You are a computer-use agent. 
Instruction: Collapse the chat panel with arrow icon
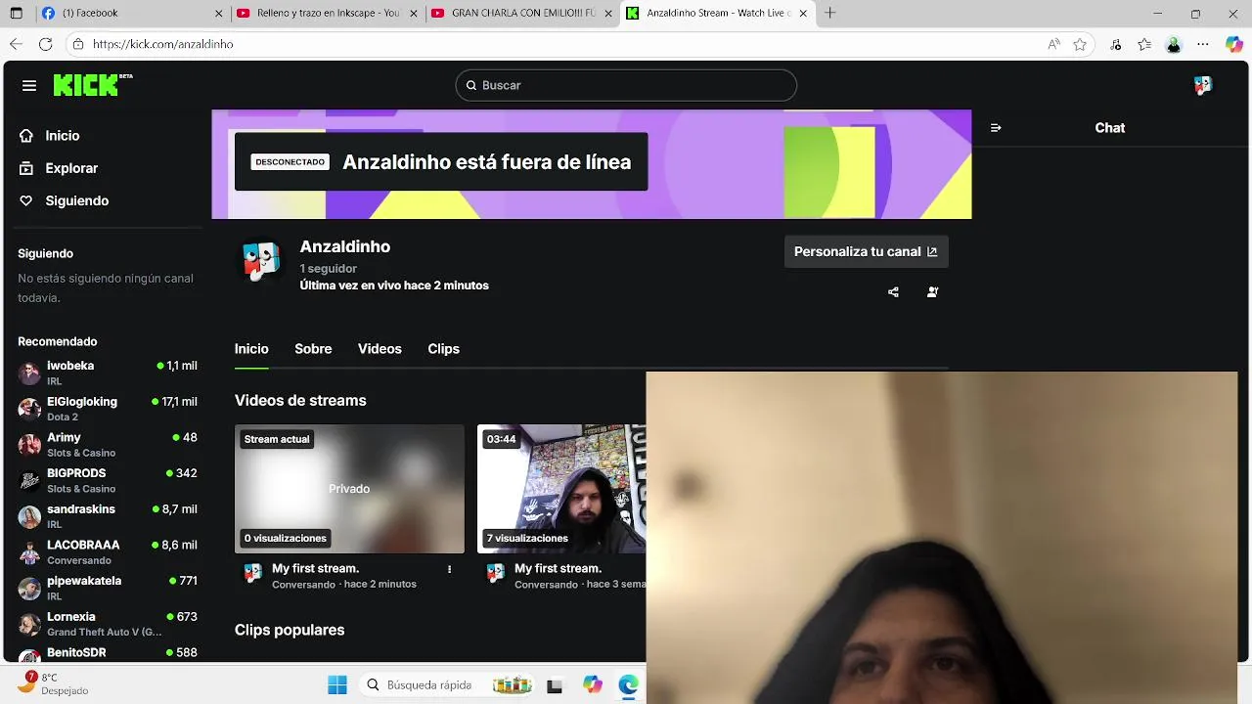tap(996, 128)
